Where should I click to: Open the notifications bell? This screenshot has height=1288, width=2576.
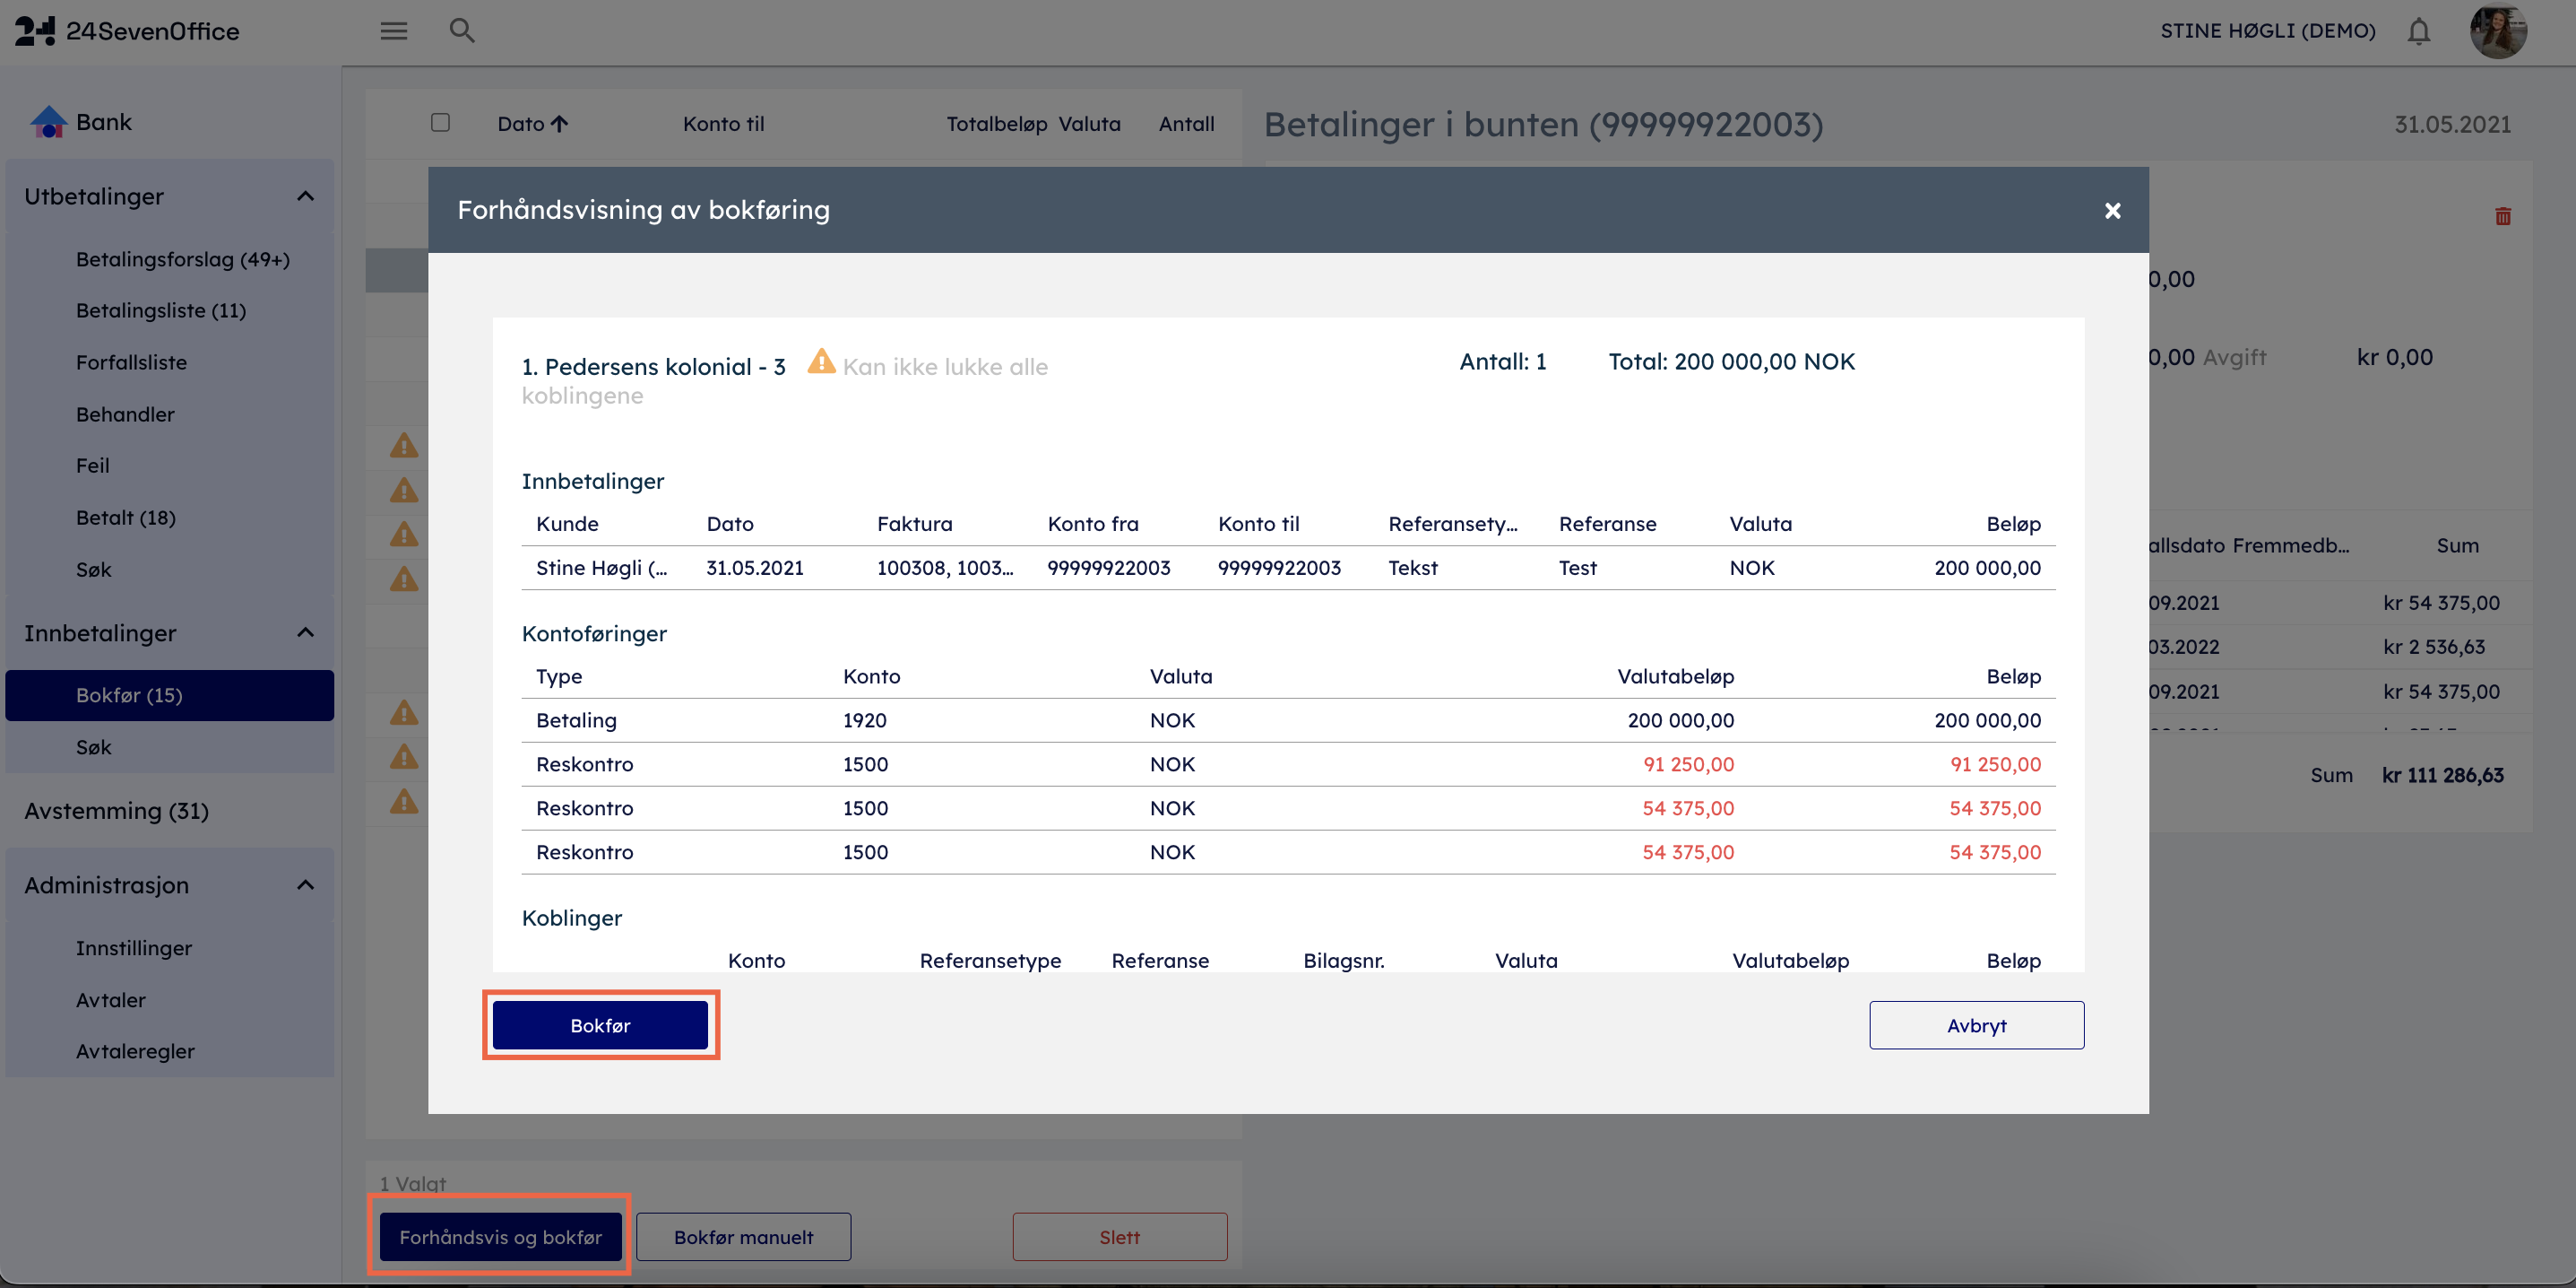pos(2418,31)
